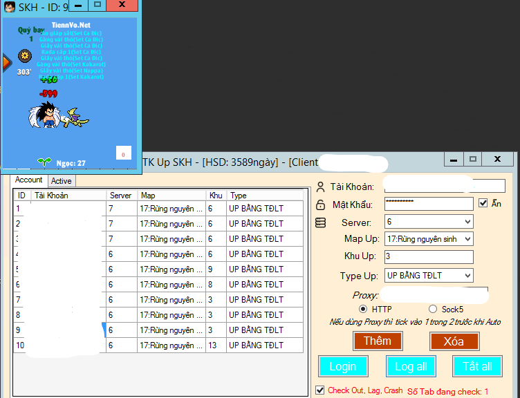
Task: Click the round gear item icon in game
Action: (x=25, y=56)
